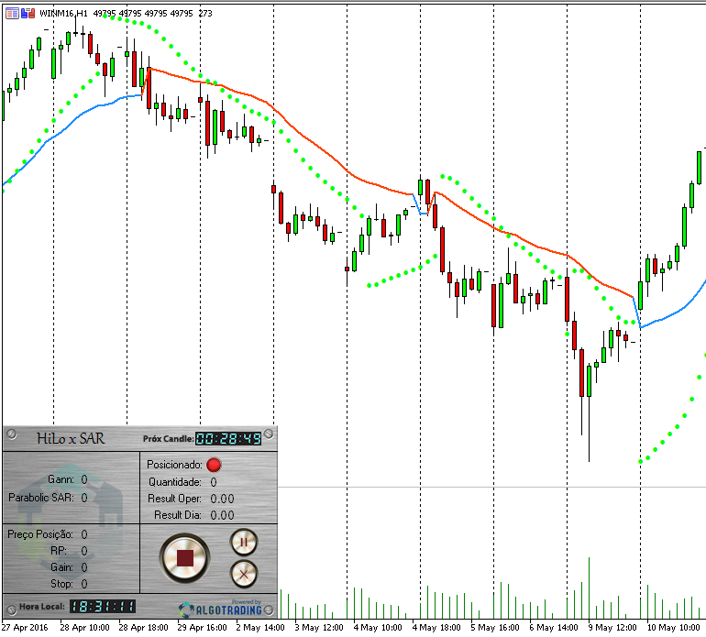The image size is (706, 637).
Task: Click the Hora Local clock display
Action: [x=103, y=607]
